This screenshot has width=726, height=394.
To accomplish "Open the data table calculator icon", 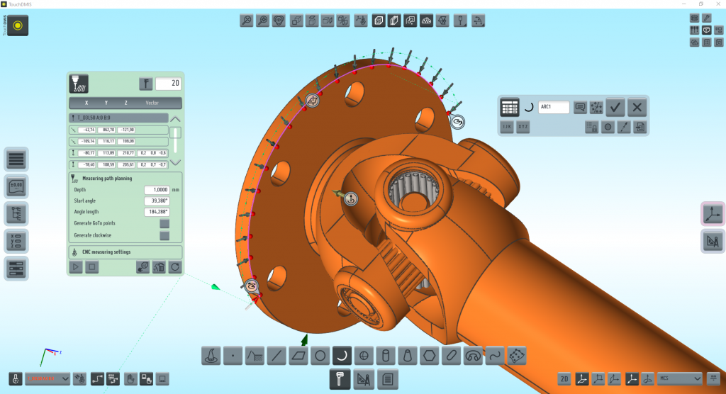I will coord(510,108).
